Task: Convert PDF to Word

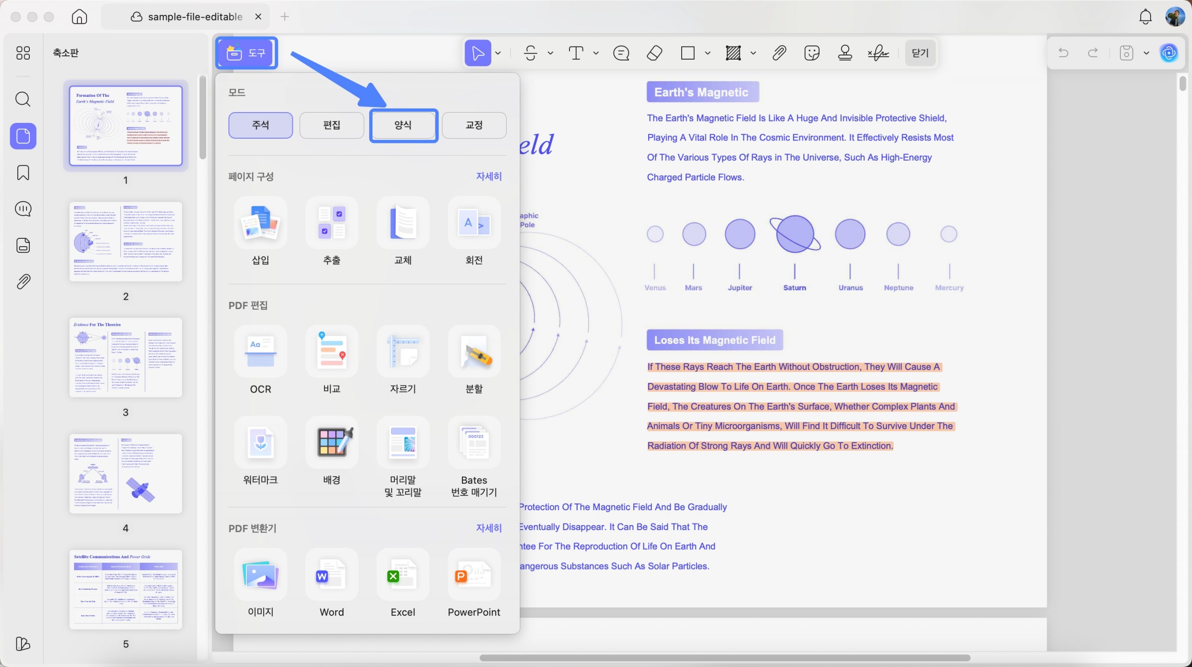Action: 332,584
